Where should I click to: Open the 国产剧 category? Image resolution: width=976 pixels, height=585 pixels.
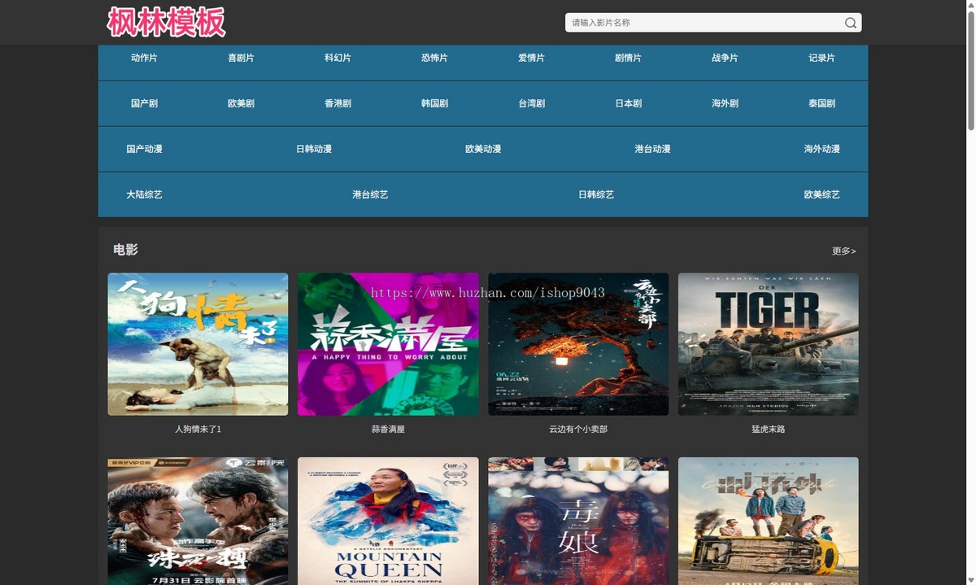(144, 103)
